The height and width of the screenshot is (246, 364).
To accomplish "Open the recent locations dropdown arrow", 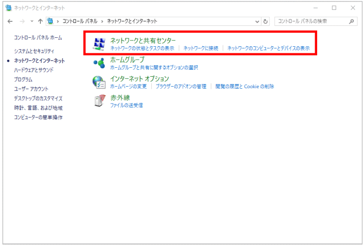I will tap(32, 21).
